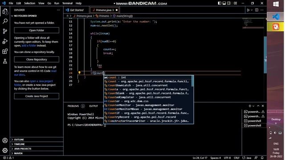Viewport: 285px width, 160px height.
Task: Open the Selection menu
Action: coord(30,3)
